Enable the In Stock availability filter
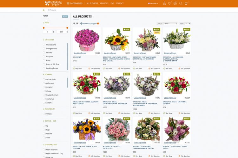Viewport: 238px width, 158px height. tap(44, 114)
